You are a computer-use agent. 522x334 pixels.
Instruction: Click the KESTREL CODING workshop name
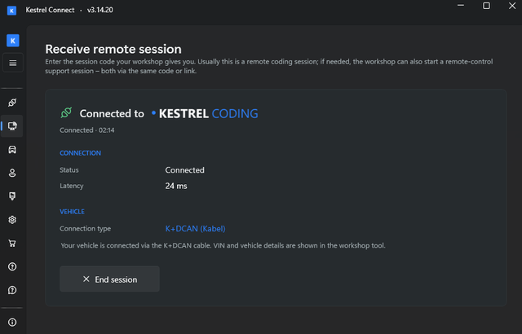[209, 114]
